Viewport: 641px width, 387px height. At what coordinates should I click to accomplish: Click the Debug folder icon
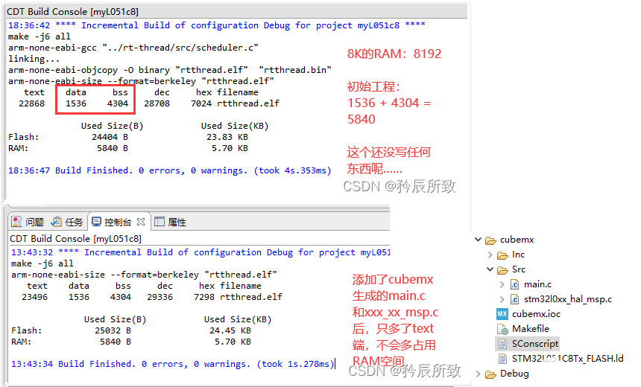coord(490,374)
